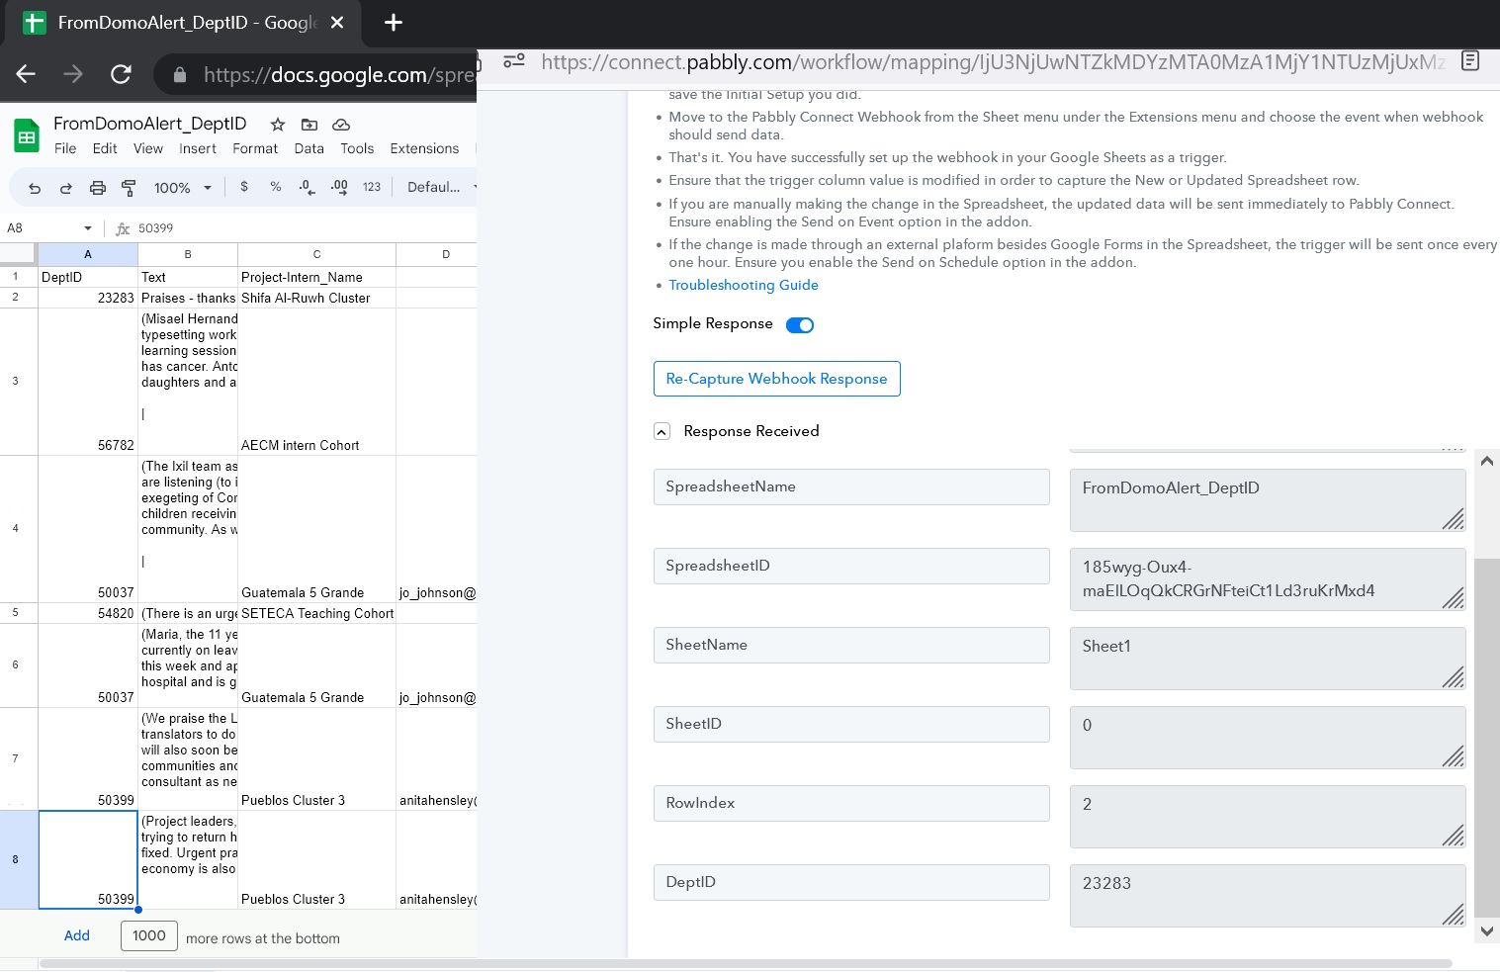Increase decimal places in toolbar
The width and height of the screenshot is (1500, 972).
[339, 187]
